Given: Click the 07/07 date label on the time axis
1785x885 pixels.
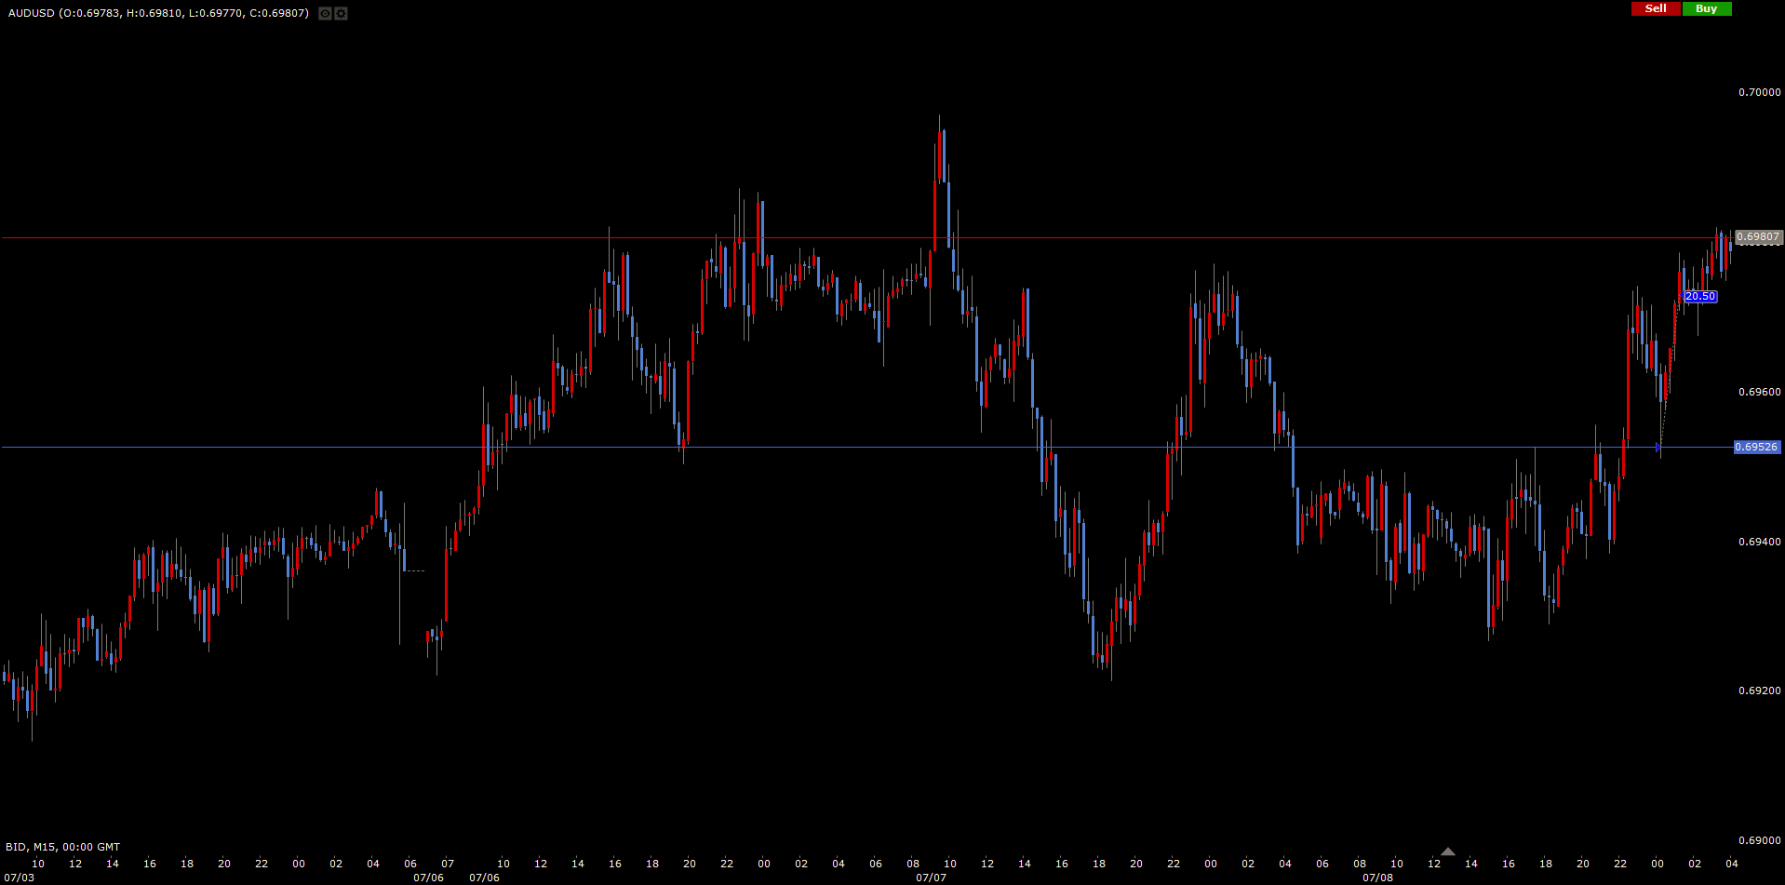Looking at the screenshot, I should (x=931, y=878).
